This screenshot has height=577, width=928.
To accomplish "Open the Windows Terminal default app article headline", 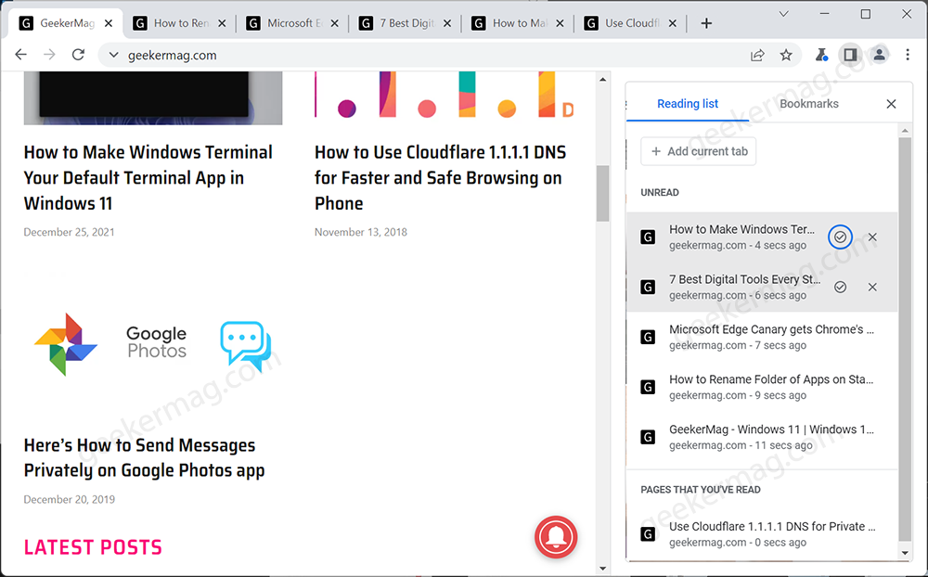I will coord(148,177).
